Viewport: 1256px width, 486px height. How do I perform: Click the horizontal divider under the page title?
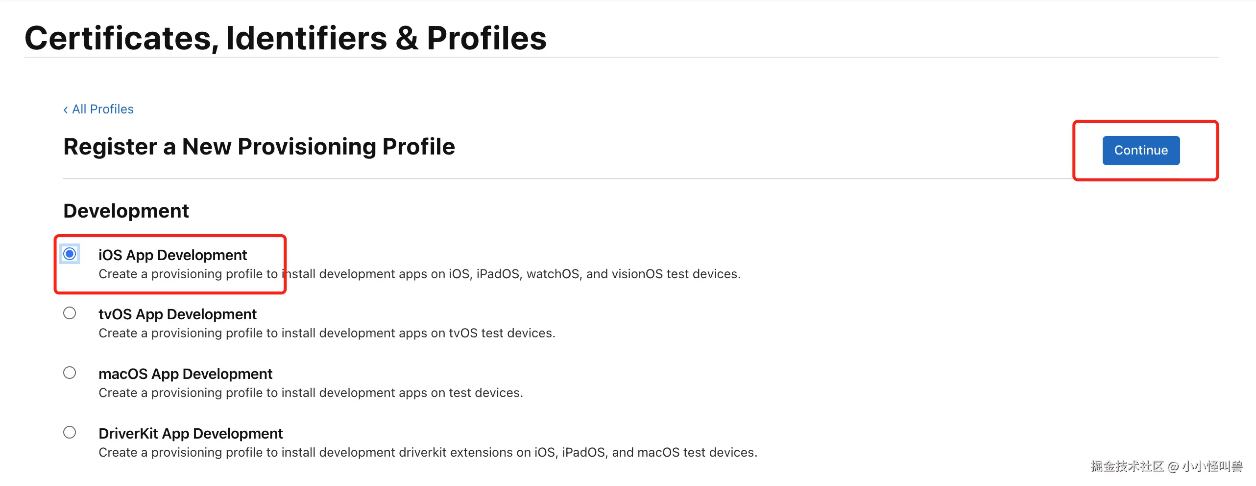[x=621, y=57]
